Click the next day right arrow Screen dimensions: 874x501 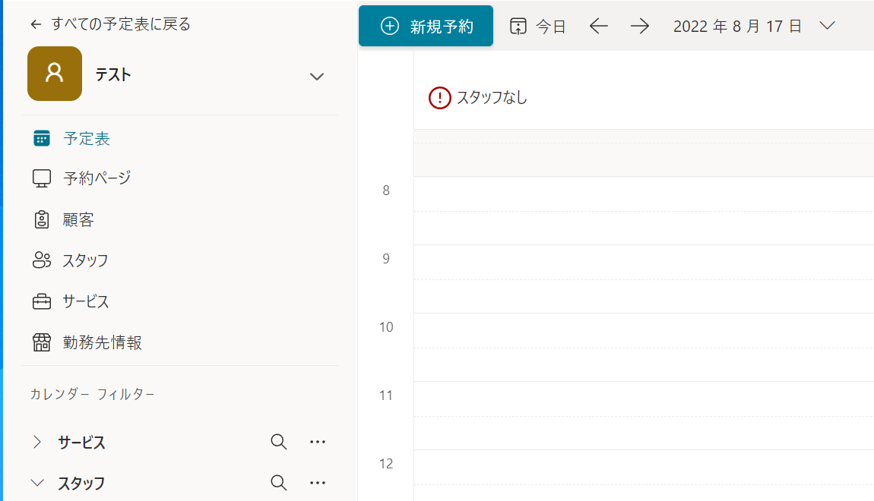click(640, 26)
